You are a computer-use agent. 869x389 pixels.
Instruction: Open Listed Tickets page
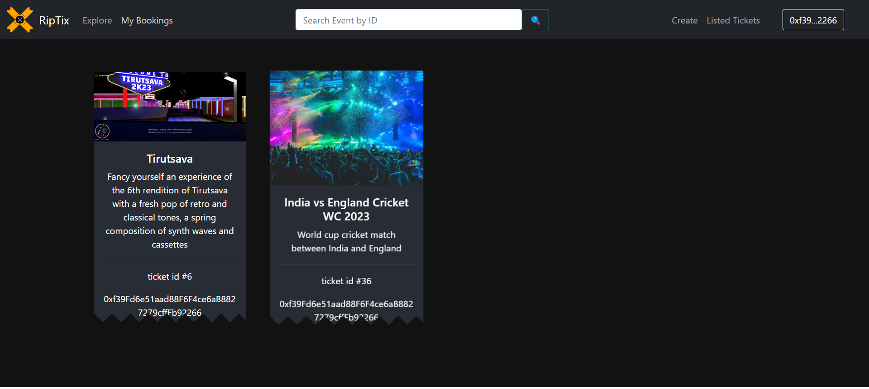[x=733, y=20]
